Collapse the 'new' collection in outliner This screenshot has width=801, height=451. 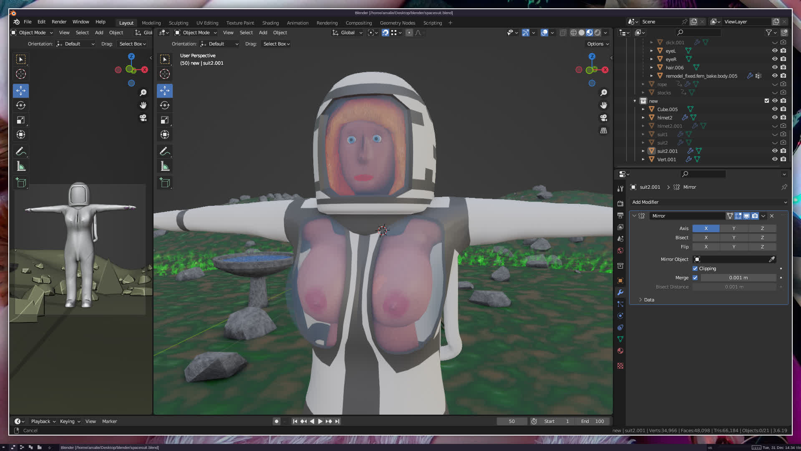(x=635, y=101)
